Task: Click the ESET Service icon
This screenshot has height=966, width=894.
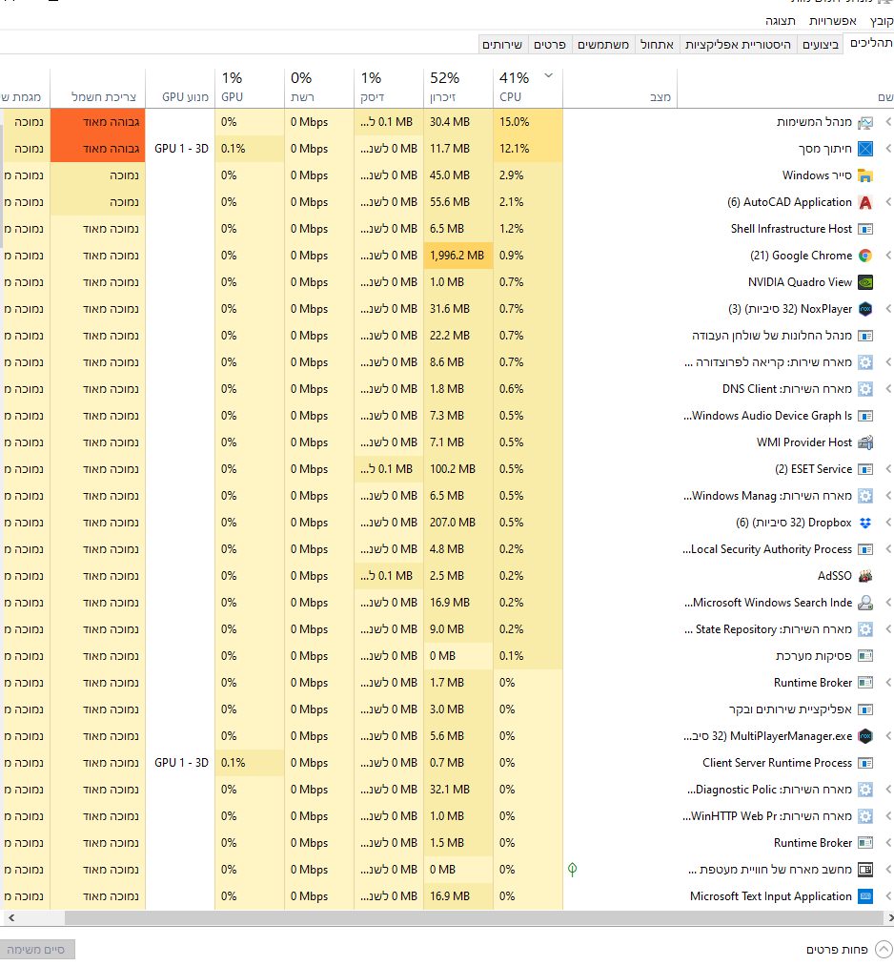Action: pyautogui.click(x=865, y=469)
